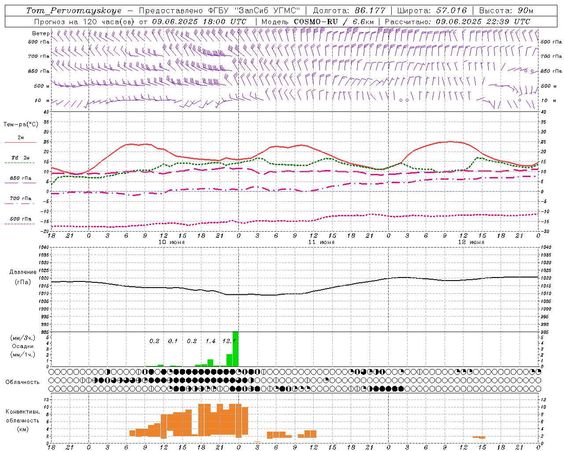564x451 pixels.
Task: Click the date label "10 июня"
Action: point(171,242)
